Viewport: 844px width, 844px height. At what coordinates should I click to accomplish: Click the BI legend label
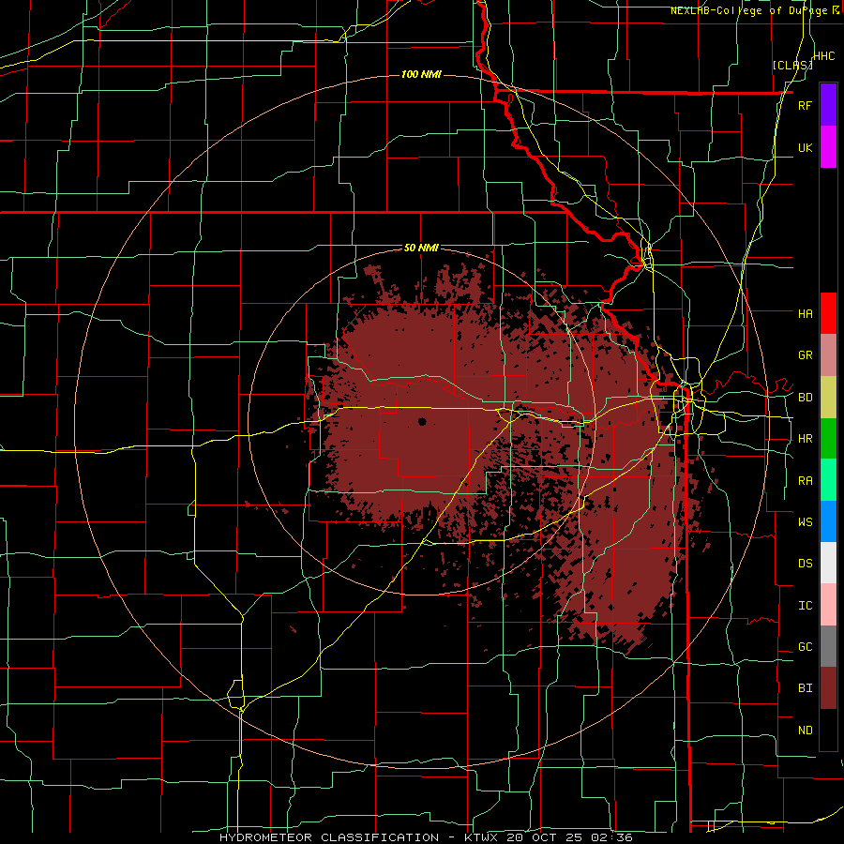point(805,688)
